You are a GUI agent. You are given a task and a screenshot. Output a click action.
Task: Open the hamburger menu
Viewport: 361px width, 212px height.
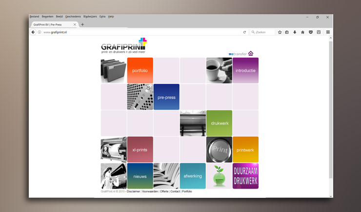click(328, 32)
